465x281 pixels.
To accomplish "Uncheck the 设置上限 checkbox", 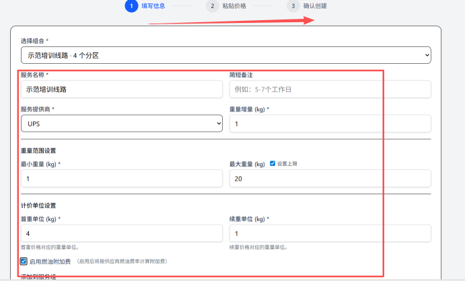I will [272, 163].
